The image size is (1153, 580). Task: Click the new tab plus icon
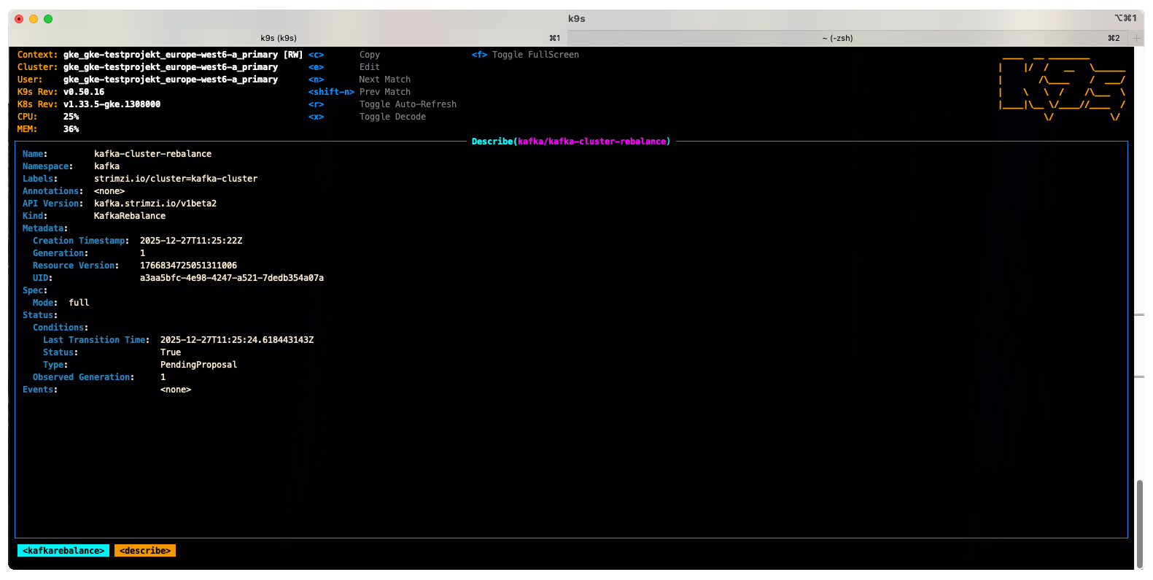(1136, 38)
